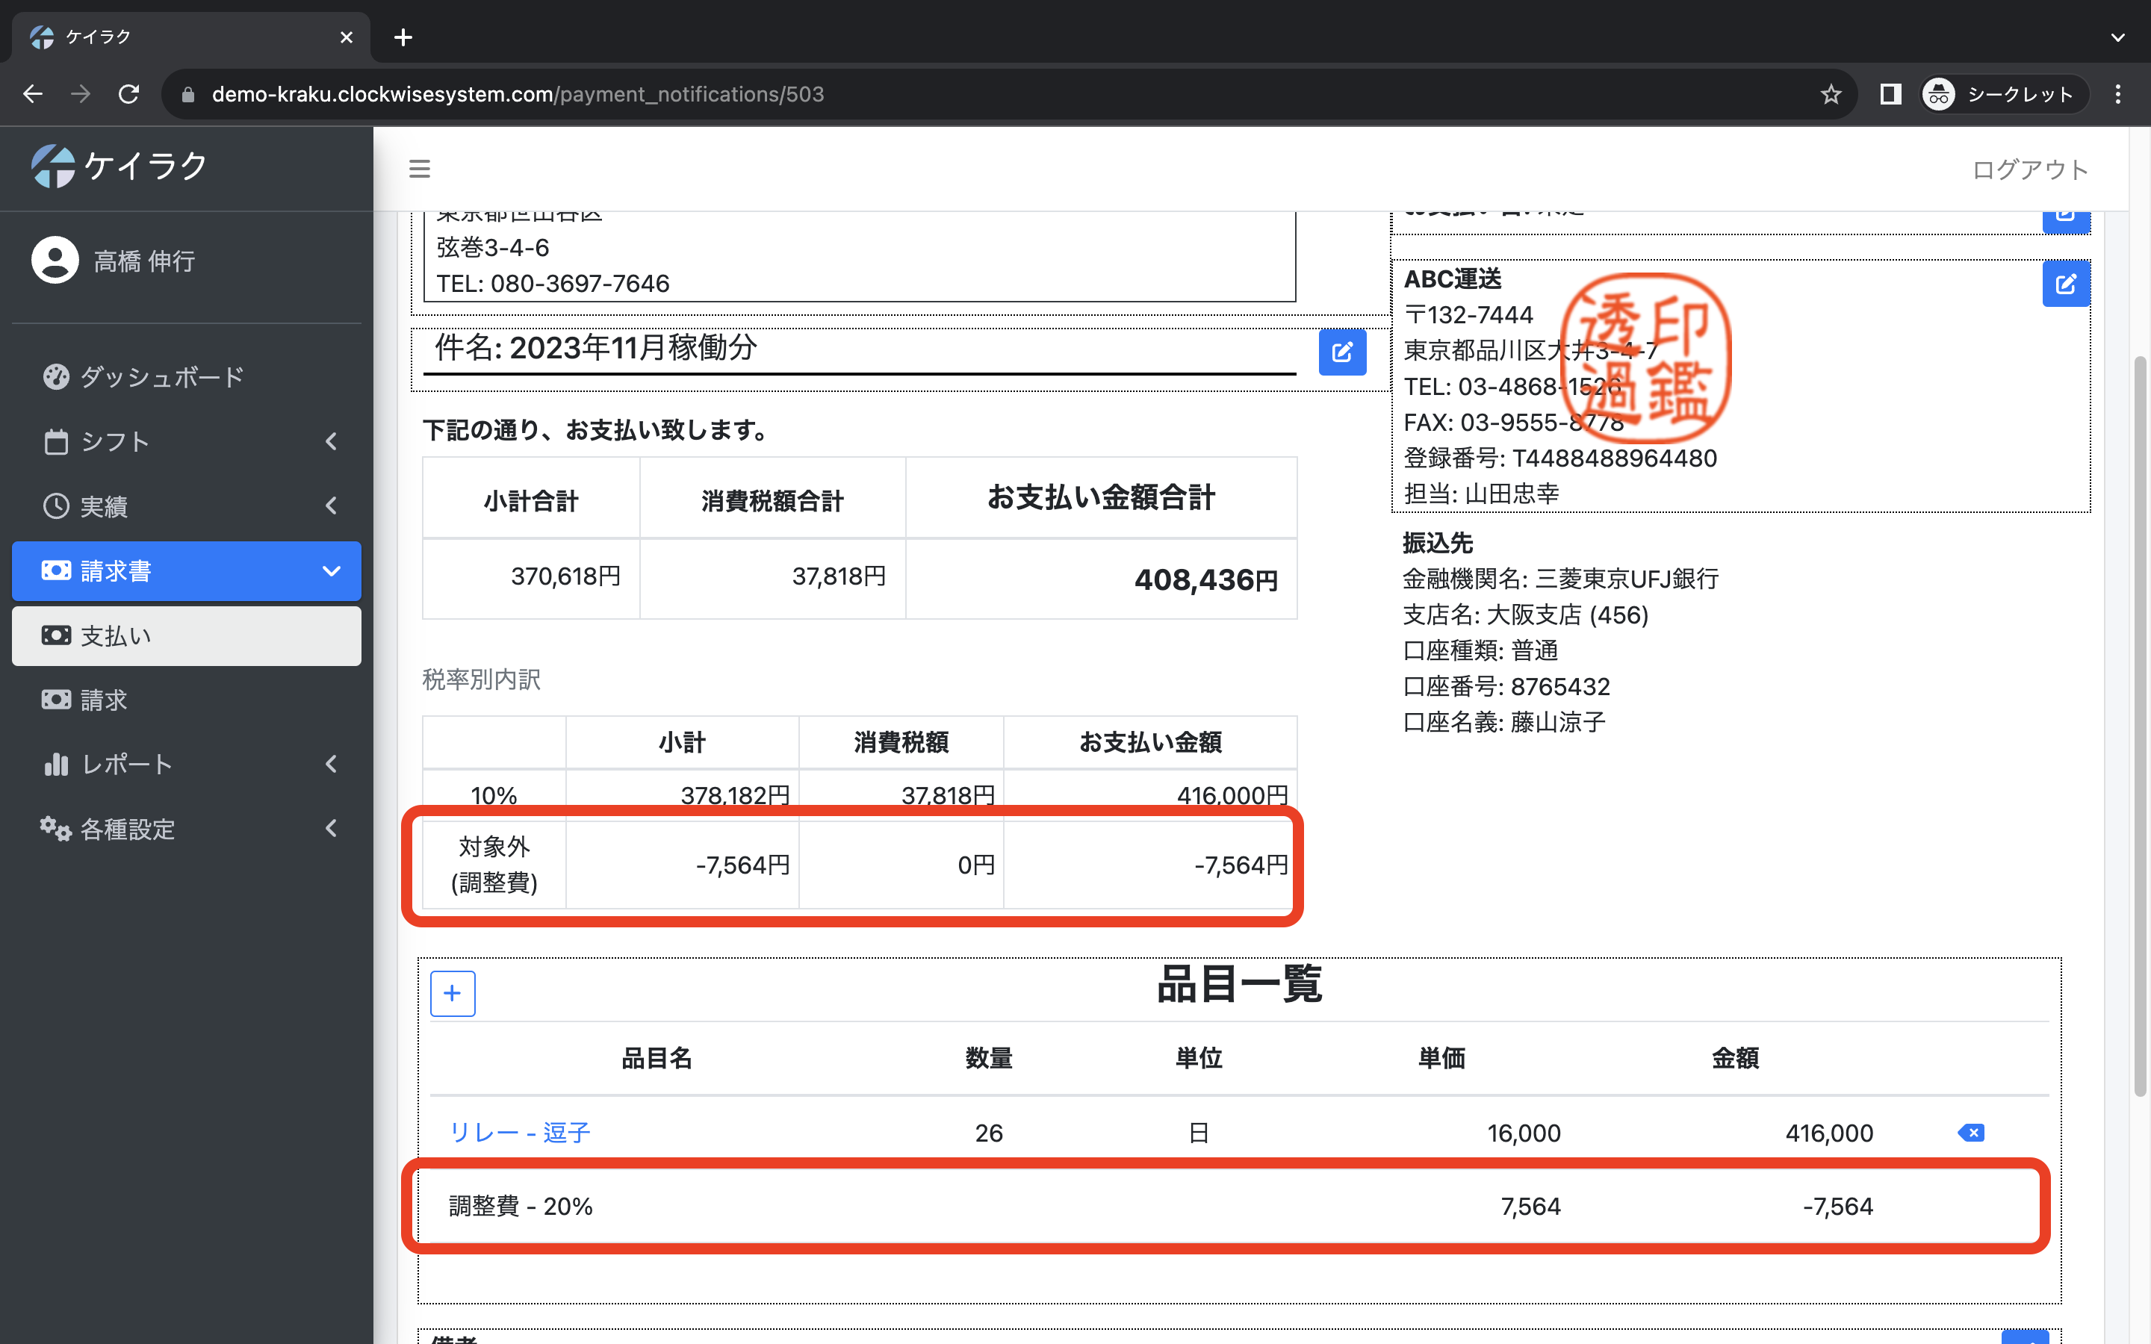Toggle the hamburger sidebar menu icon
Viewport: 2151px width, 1344px height.
click(x=420, y=169)
